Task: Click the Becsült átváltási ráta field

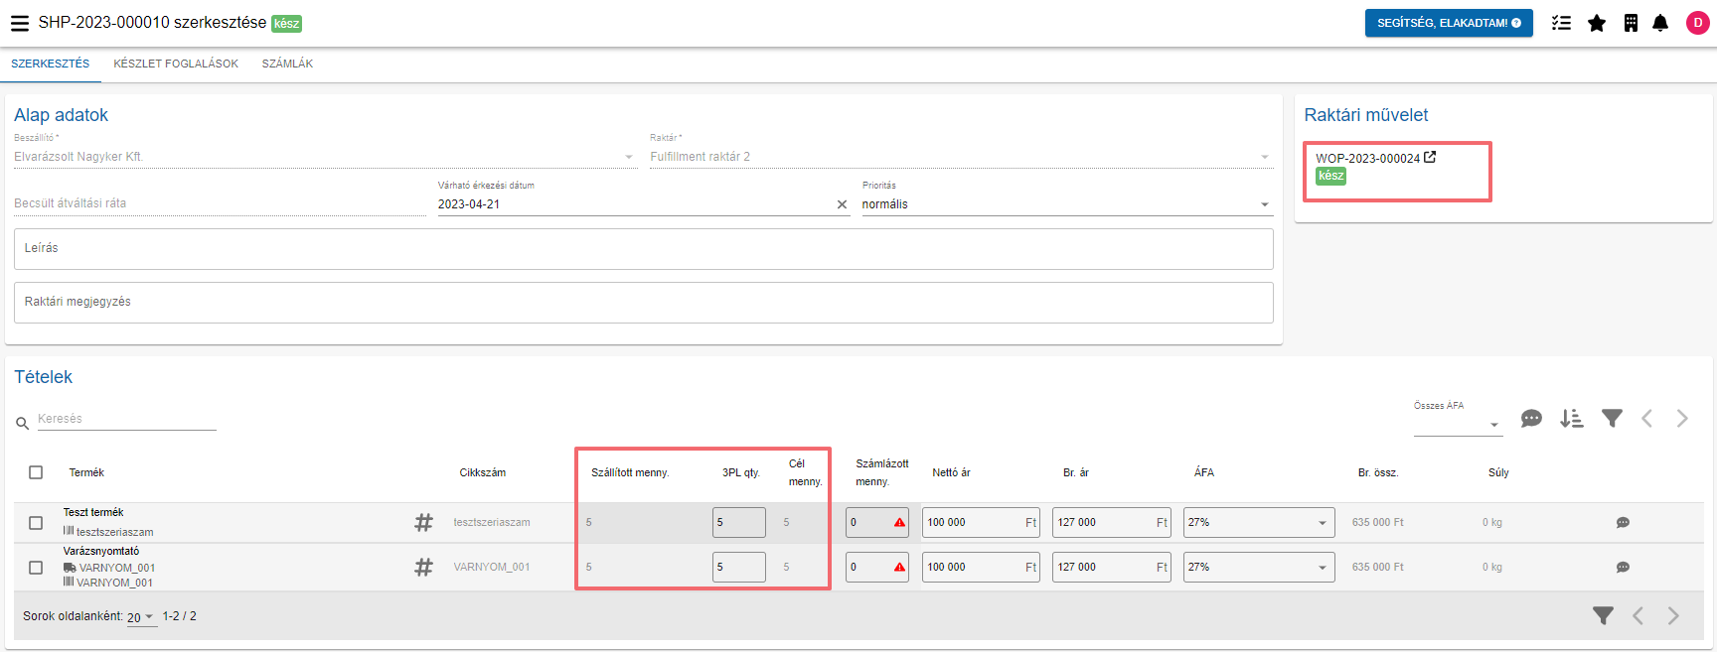Action: 220,203
